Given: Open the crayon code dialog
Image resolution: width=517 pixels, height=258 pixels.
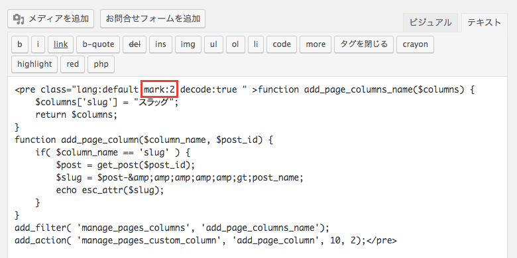Looking at the screenshot, I should coord(415,44).
